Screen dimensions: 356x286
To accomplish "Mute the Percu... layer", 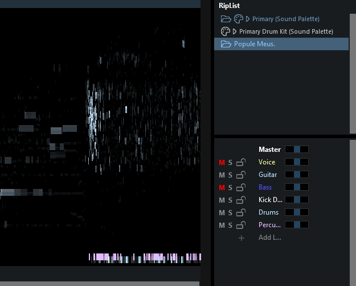I will point(222,225).
